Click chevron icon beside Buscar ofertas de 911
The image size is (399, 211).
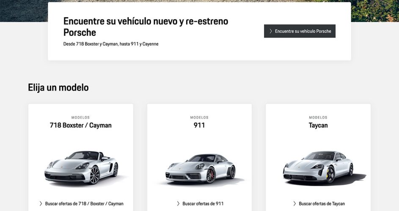pos(178,203)
